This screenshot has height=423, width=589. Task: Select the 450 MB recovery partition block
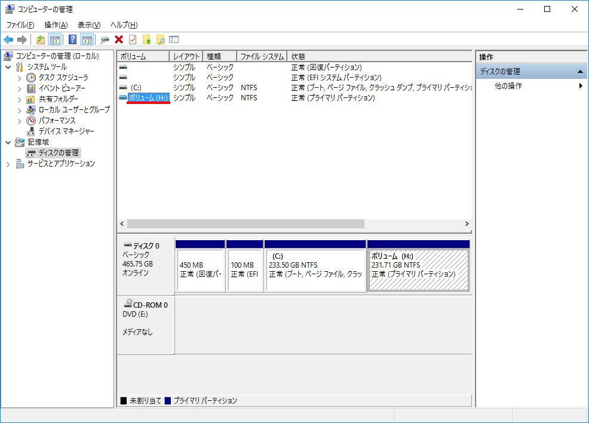click(200, 266)
